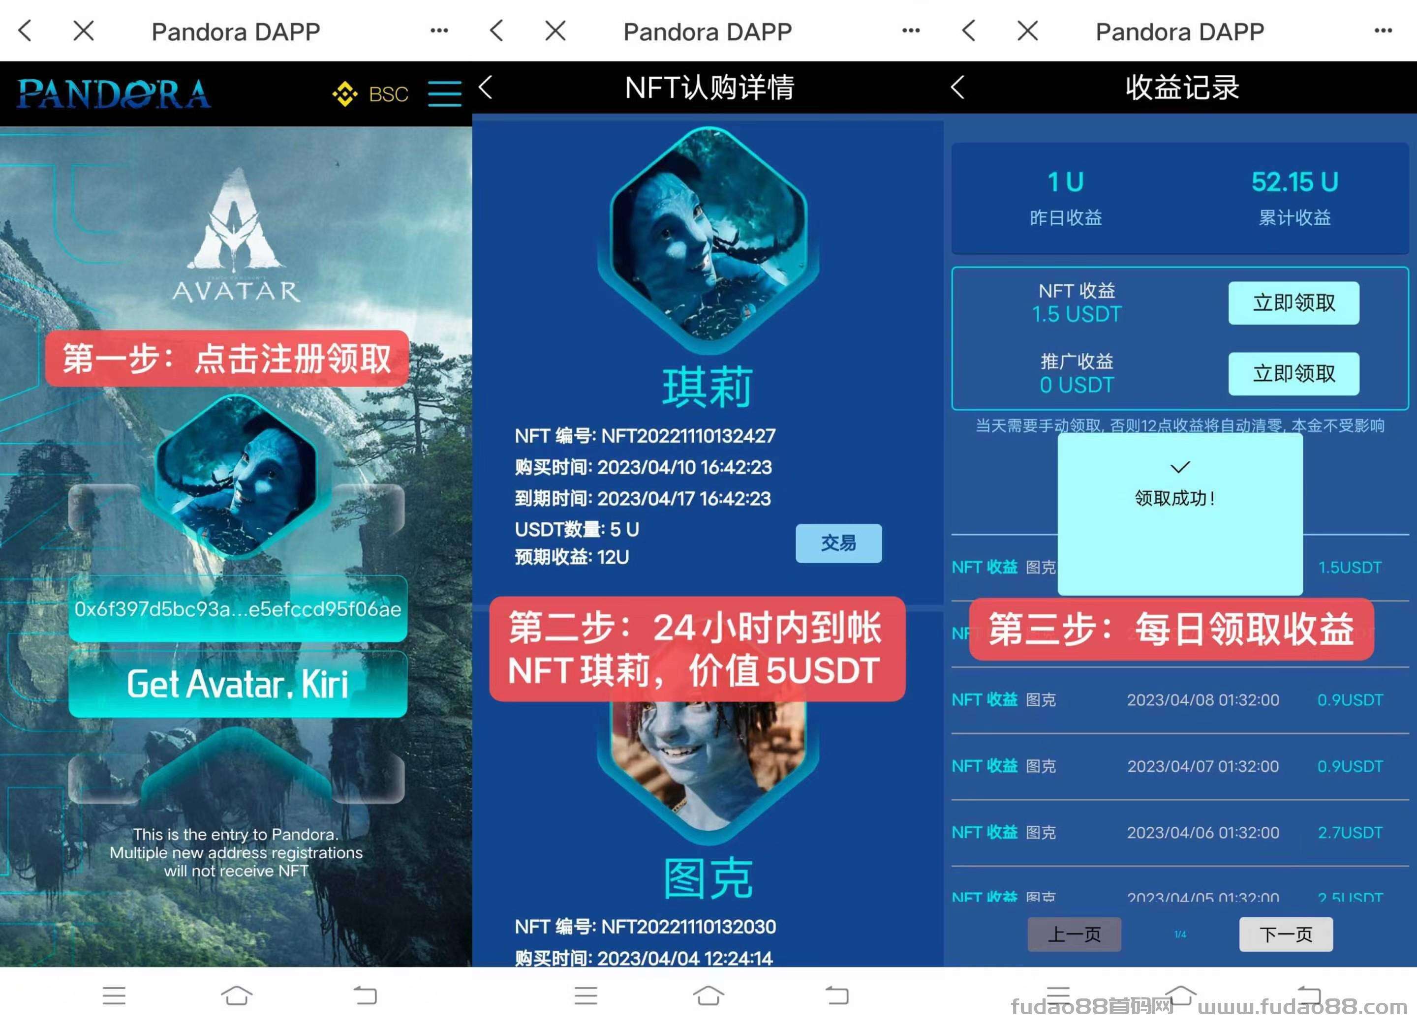The image size is (1417, 1024).
Task: Tap browser back arrow in left Pandora DAPP panel
Action: coord(25,30)
